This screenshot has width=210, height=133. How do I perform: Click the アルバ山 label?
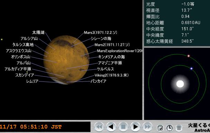pyautogui.click(x=24, y=63)
